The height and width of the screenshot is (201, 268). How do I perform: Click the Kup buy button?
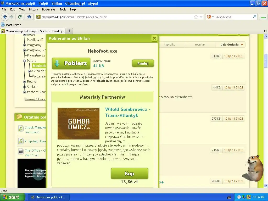coord(129,174)
